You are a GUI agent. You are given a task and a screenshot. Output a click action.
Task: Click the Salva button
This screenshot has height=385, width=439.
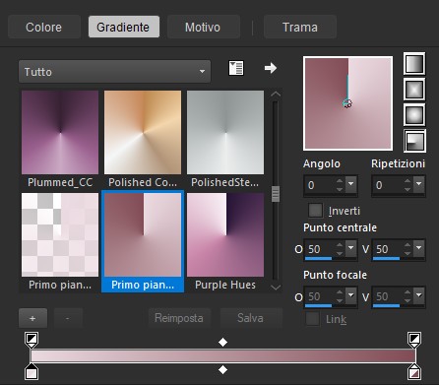(x=251, y=318)
